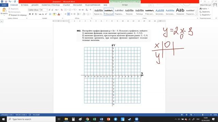
Task: Toggle center alignment paragraph button
Action: [x=68, y=14]
